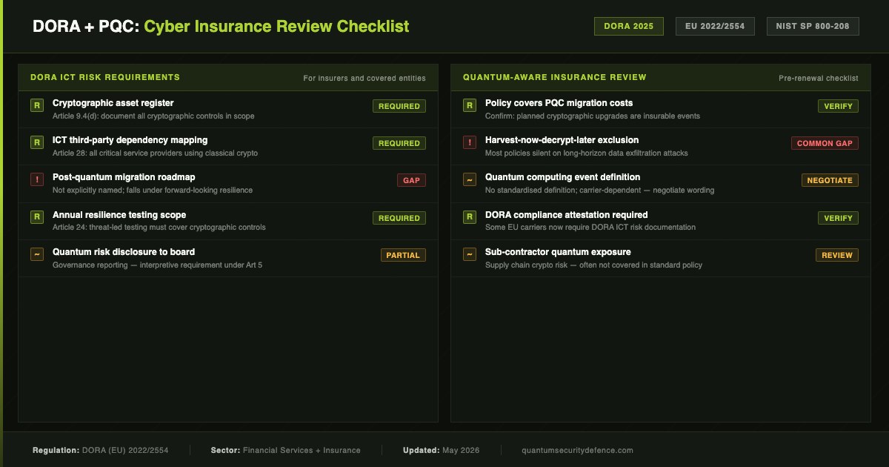The width and height of the screenshot is (889, 467).
Task: Click the Article 24 threat-led testing description
Action: tap(159, 228)
